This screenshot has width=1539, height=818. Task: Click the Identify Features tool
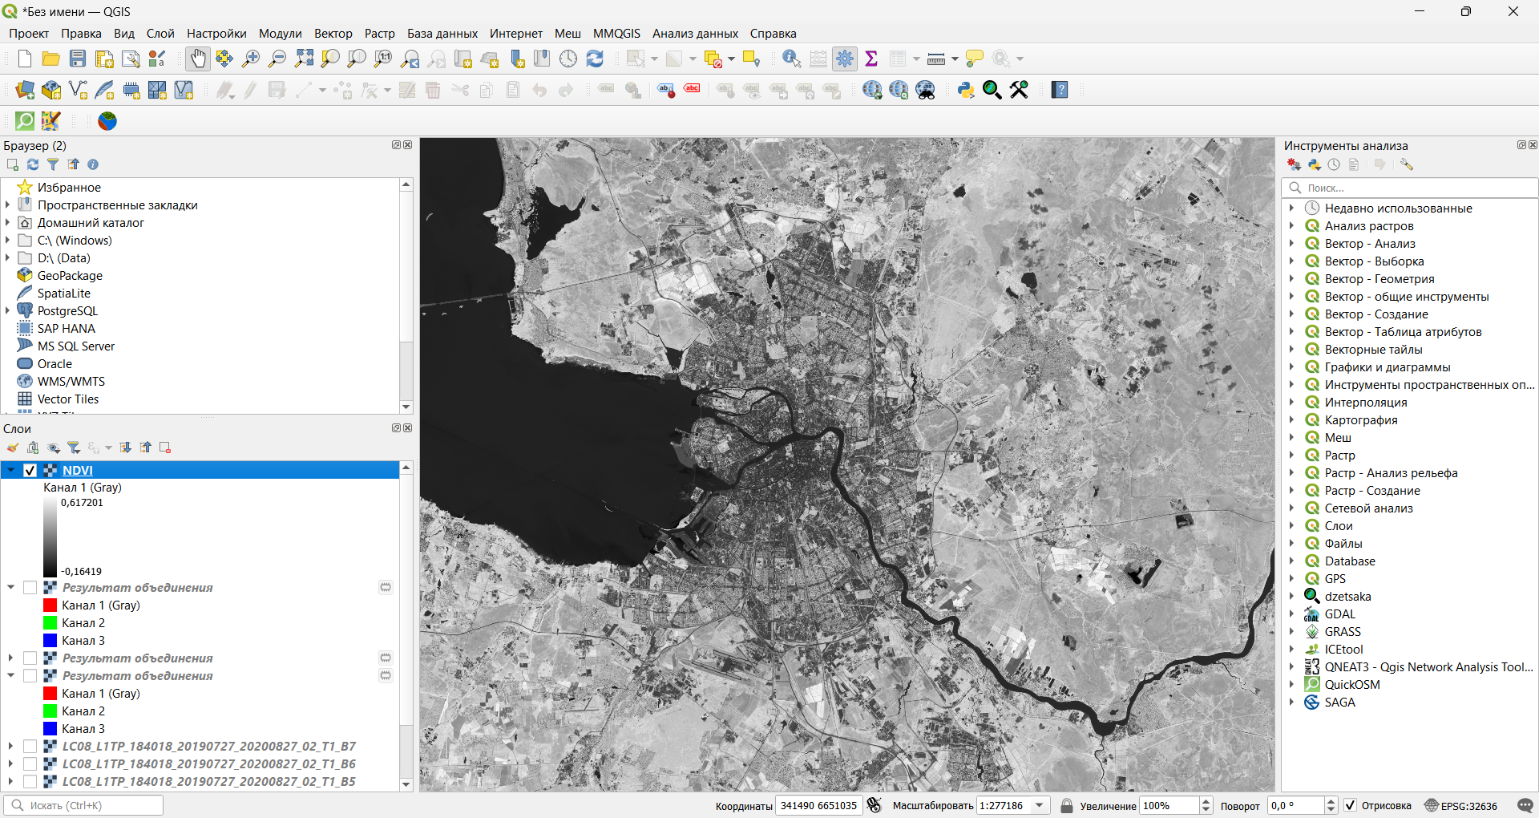[x=791, y=59]
